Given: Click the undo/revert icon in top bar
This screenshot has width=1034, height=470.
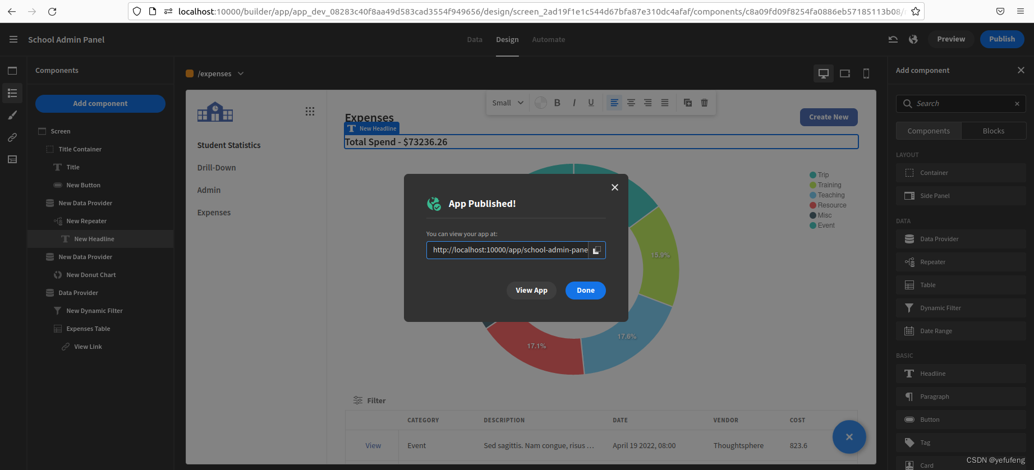Looking at the screenshot, I should (x=893, y=39).
